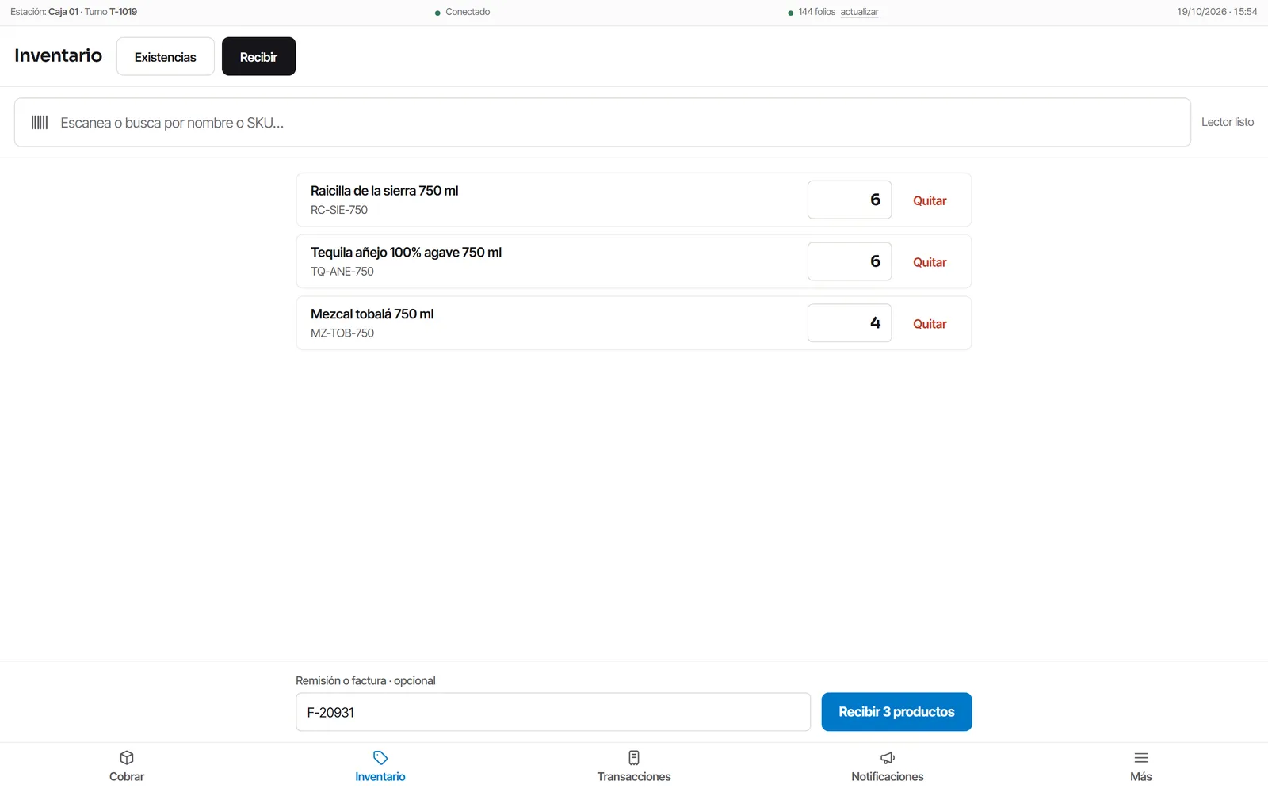
Task: Click the 144 folios counter text
Action: tap(817, 12)
